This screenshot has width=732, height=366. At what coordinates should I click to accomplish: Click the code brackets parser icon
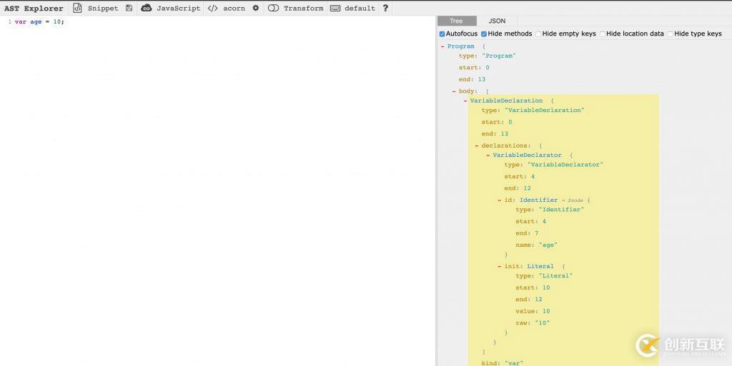[x=213, y=8]
